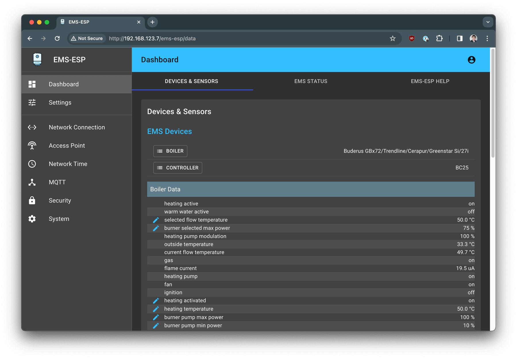Edit the heating activated setting
This screenshot has width=517, height=359.
tap(156, 300)
